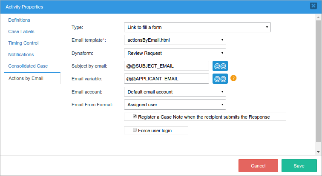The height and width of the screenshot is (176, 322).
Task: Expand the Email From Format dropdown
Action: click(x=175, y=105)
